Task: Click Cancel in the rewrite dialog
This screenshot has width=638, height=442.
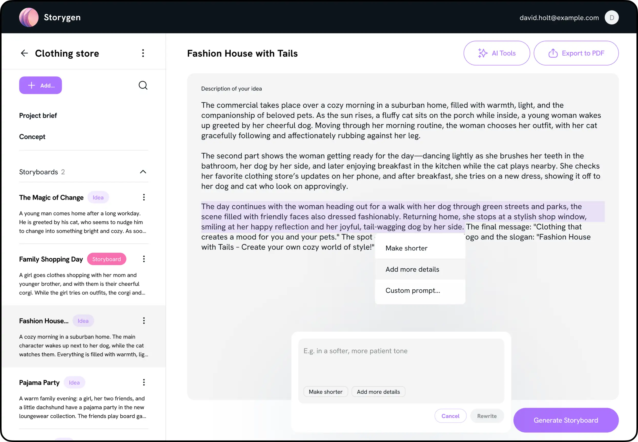Action: pos(450,416)
